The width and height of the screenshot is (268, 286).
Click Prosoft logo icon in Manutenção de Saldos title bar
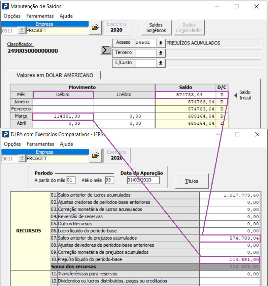(5, 6)
